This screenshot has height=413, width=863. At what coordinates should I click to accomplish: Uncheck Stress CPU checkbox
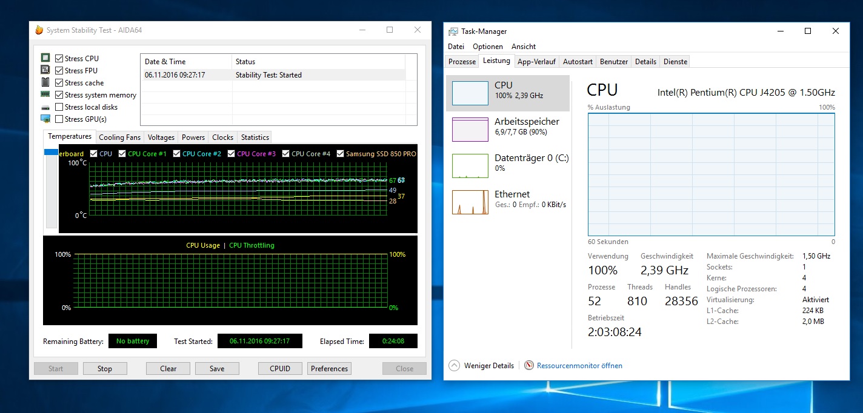click(59, 59)
